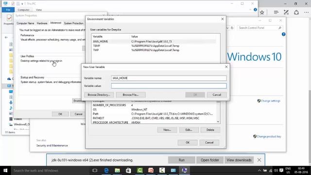Click the system variables list scroll-down arrow
This screenshot has height=175, width=311.
point(218,122)
